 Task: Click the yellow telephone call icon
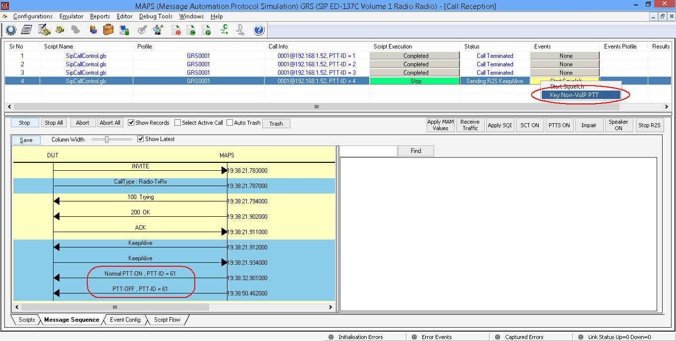(x=60, y=30)
